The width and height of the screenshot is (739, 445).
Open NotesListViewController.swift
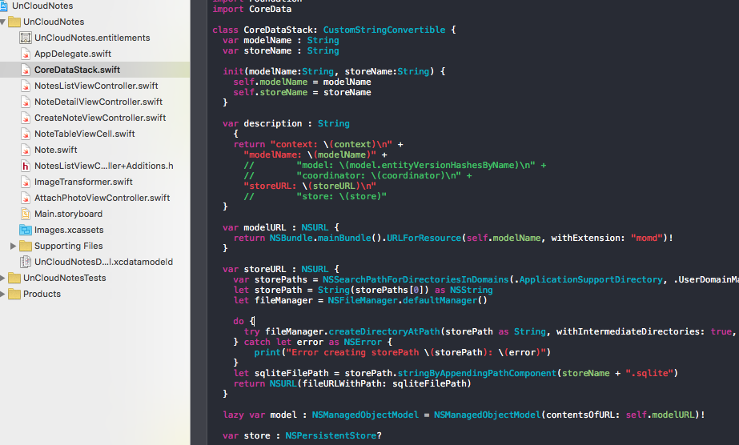96,86
